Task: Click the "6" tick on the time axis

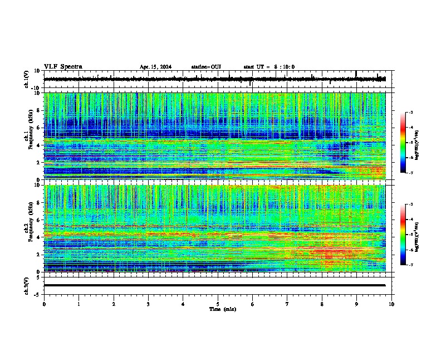Action: pos(253,304)
